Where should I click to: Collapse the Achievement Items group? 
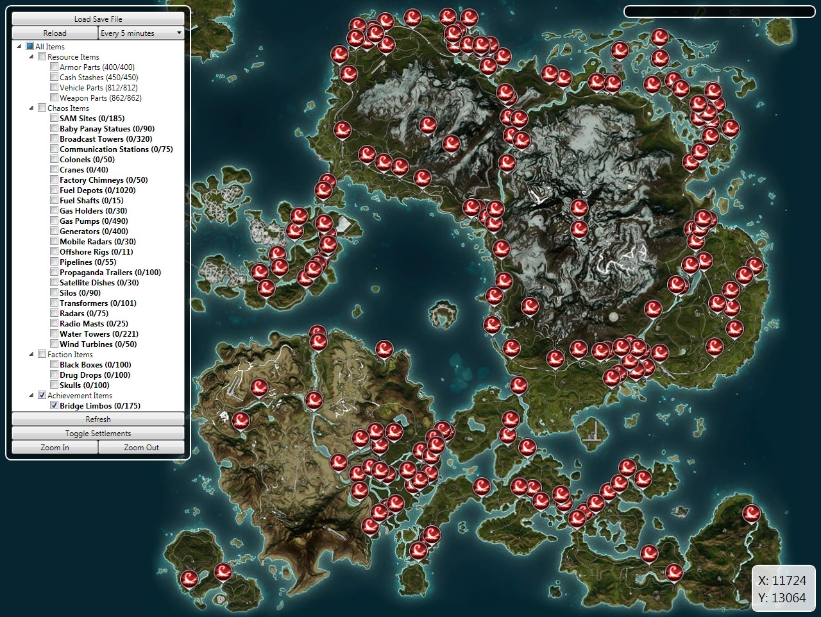(x=31, y=395)
